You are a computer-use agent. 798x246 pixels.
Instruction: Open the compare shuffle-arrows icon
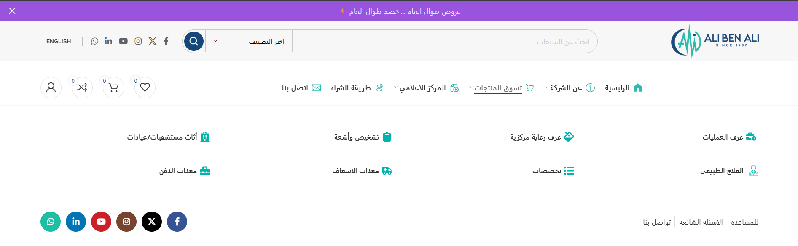tap(82, 87)
